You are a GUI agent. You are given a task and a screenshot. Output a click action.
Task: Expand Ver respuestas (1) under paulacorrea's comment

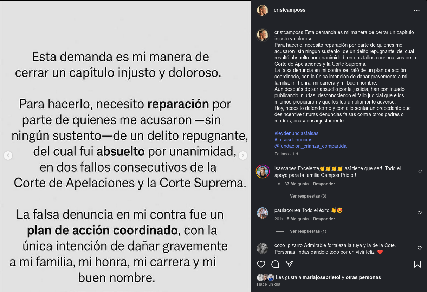(308, 231)
